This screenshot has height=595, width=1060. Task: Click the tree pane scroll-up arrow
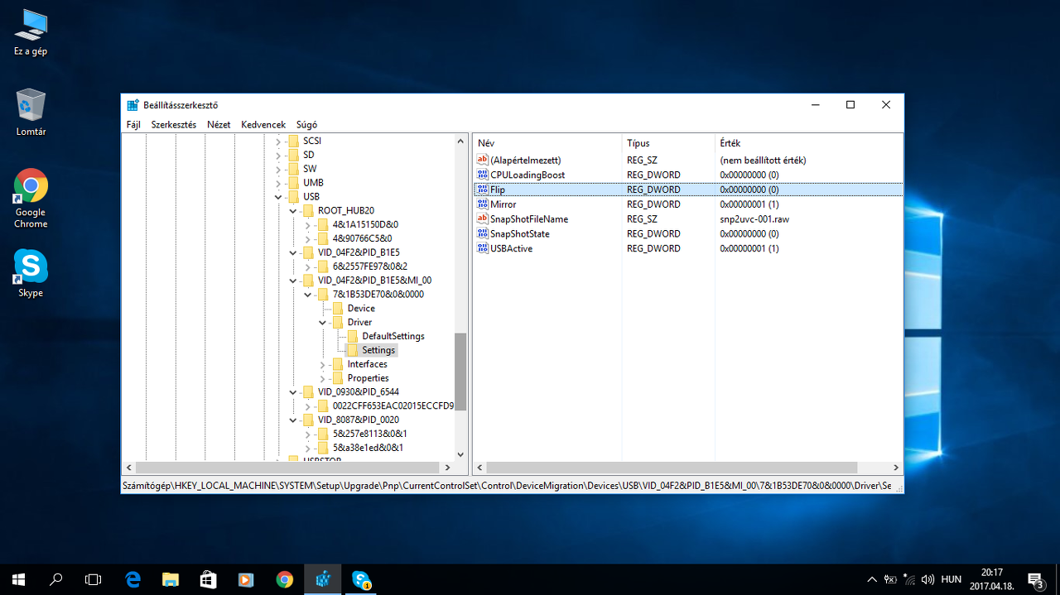(x=461, y=142)
